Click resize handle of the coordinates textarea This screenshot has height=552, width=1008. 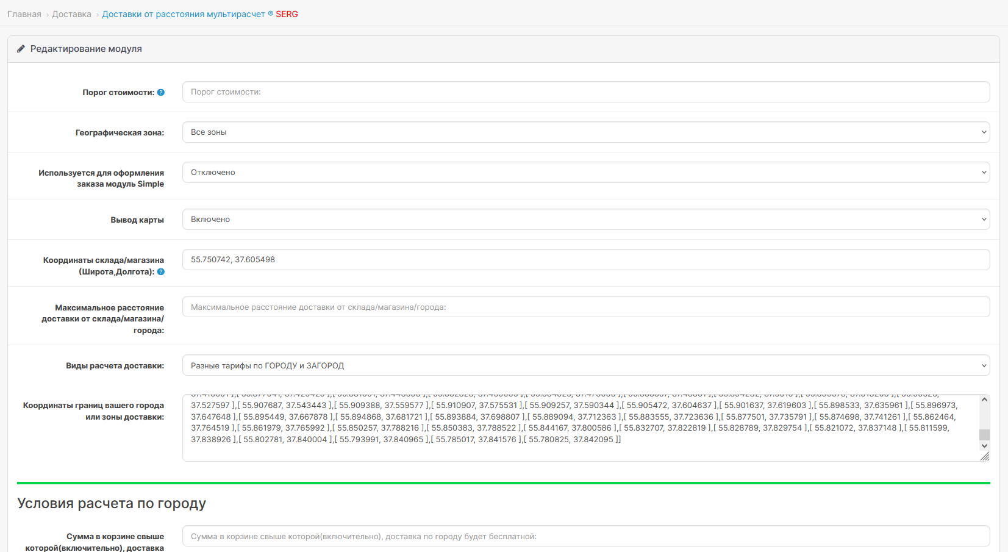coord(985,457)
